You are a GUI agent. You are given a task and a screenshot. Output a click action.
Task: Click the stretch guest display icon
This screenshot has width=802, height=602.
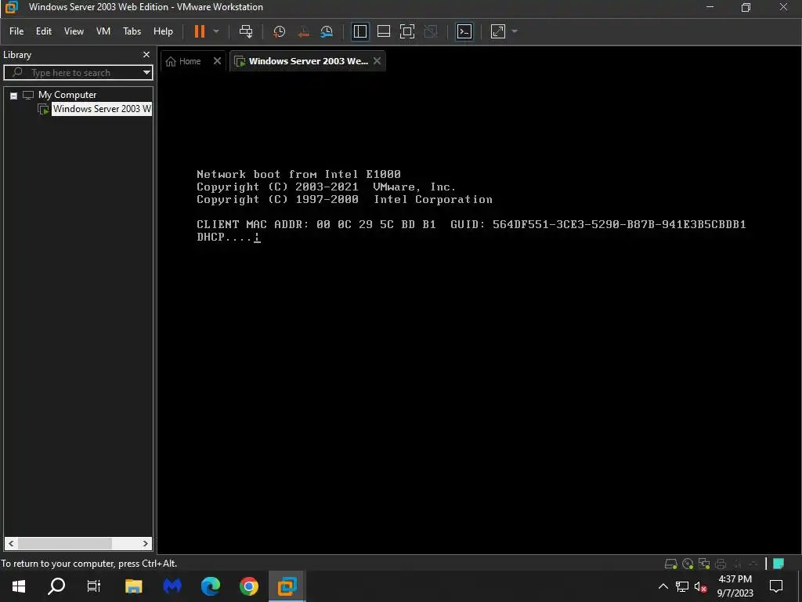[497, 31]
